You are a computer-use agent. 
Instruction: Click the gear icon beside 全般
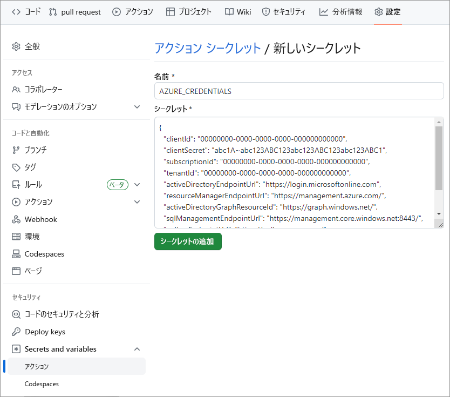tap(16, 46)
